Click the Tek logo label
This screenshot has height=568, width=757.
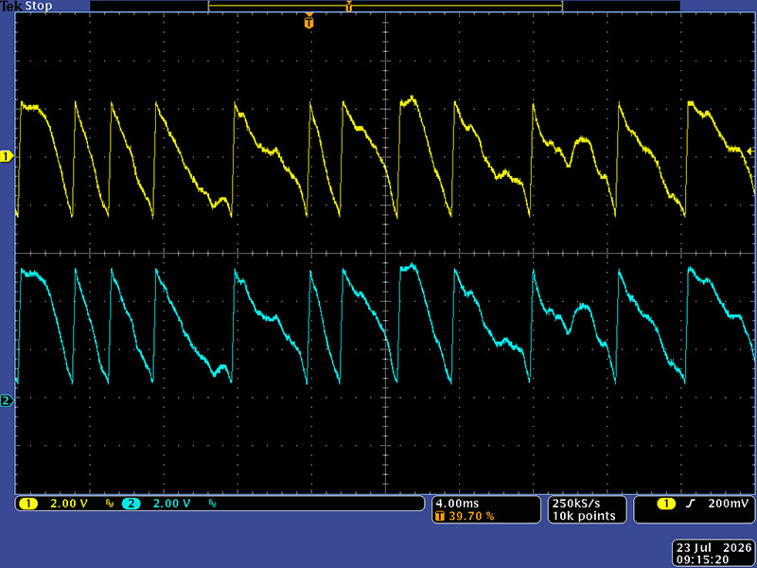(x=11, y=7)
